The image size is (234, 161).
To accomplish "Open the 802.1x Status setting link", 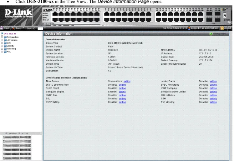I will tap(213, 95).
